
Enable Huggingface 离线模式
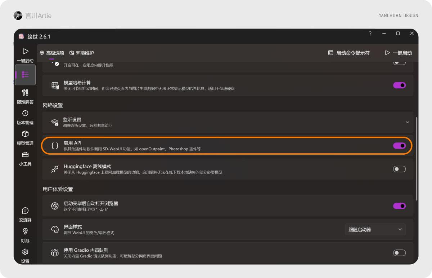pos(399,169)
